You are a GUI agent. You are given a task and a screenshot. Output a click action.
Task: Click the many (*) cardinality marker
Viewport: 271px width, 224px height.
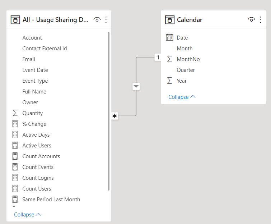pos(115,116)
